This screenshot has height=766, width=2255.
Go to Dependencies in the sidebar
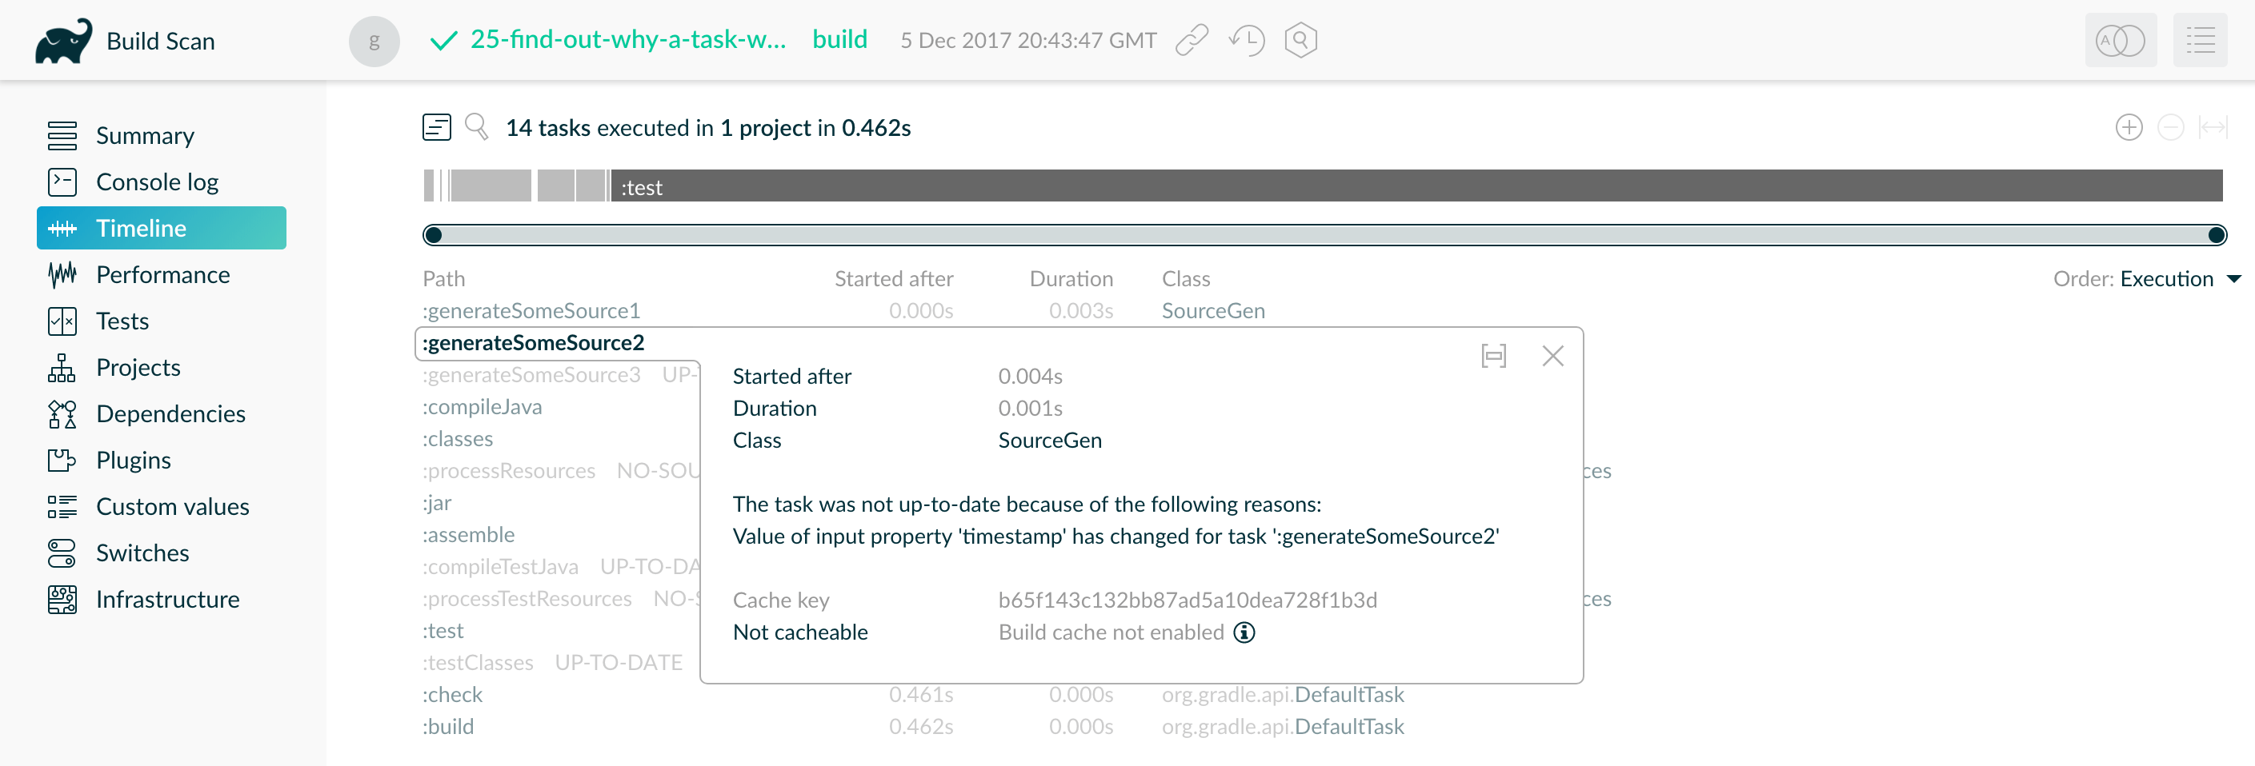point(170,413)
